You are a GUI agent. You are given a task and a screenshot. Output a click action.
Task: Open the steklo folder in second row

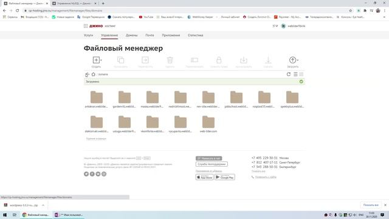pos(96,124)
